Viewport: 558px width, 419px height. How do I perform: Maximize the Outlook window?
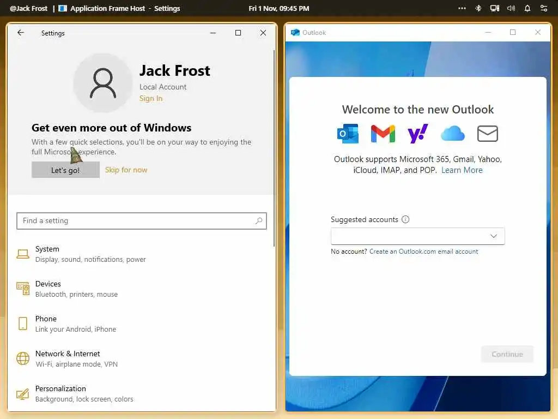(513, 32)
